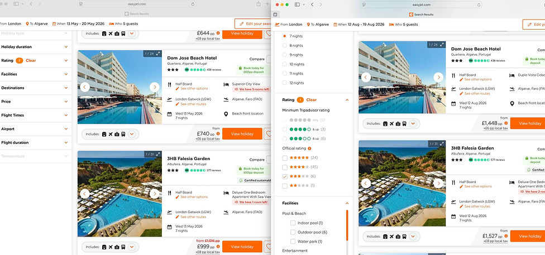Click View holiday for £1,448 Dom Jose
545x255 pixels.
click(x=528, y=123)
